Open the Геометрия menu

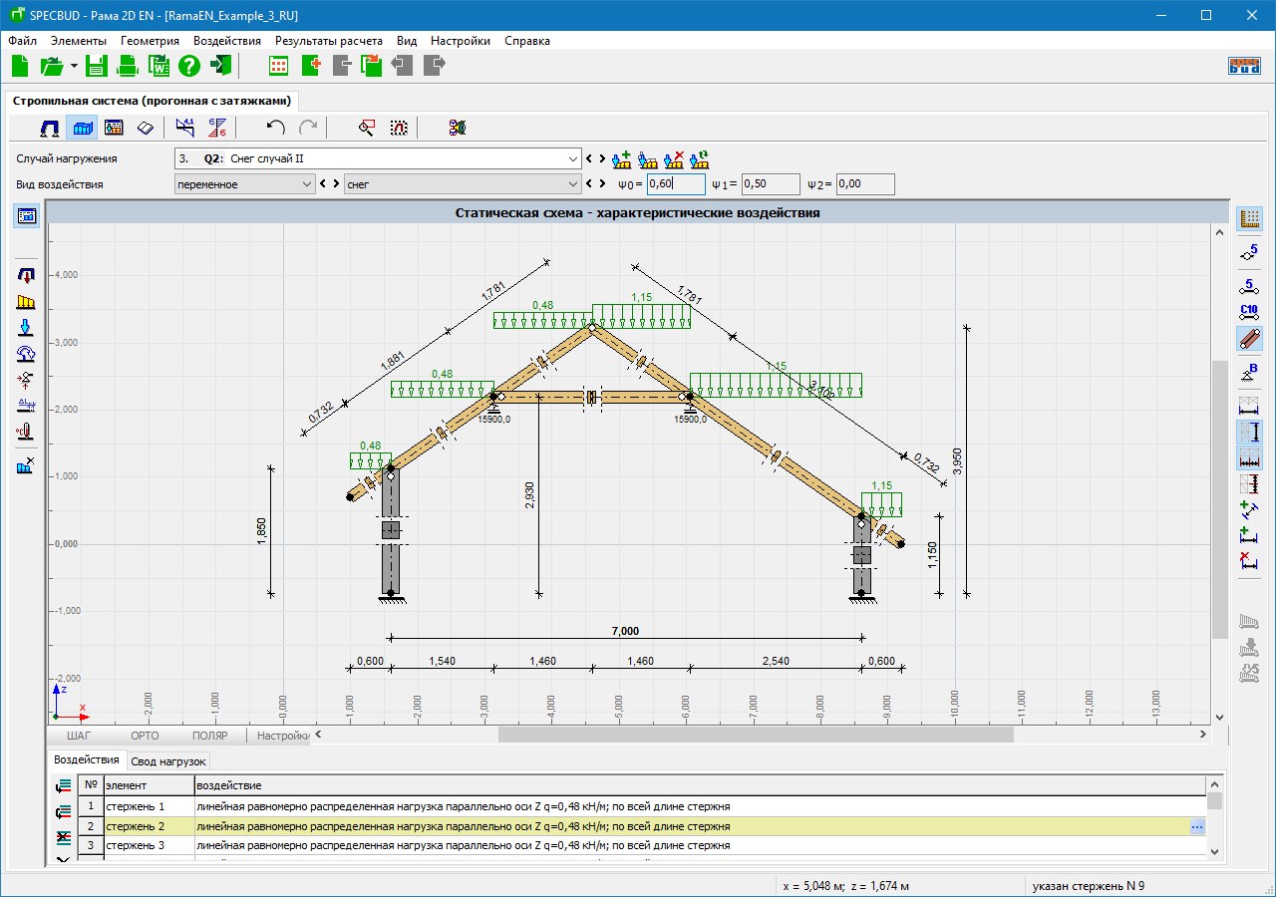coord(150,41)
